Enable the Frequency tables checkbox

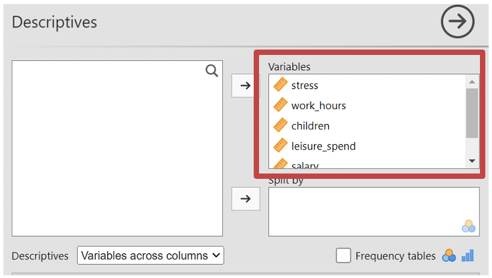coord(343,255)
